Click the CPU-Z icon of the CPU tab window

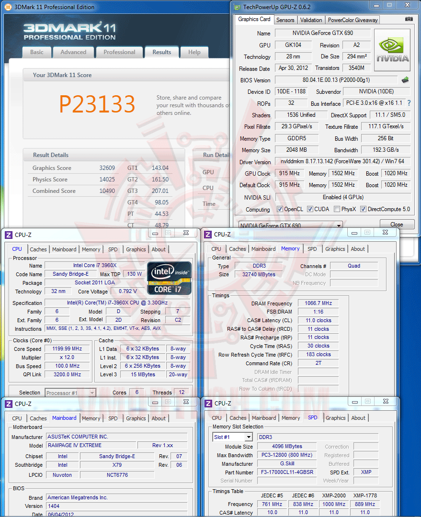pos(9,235)
